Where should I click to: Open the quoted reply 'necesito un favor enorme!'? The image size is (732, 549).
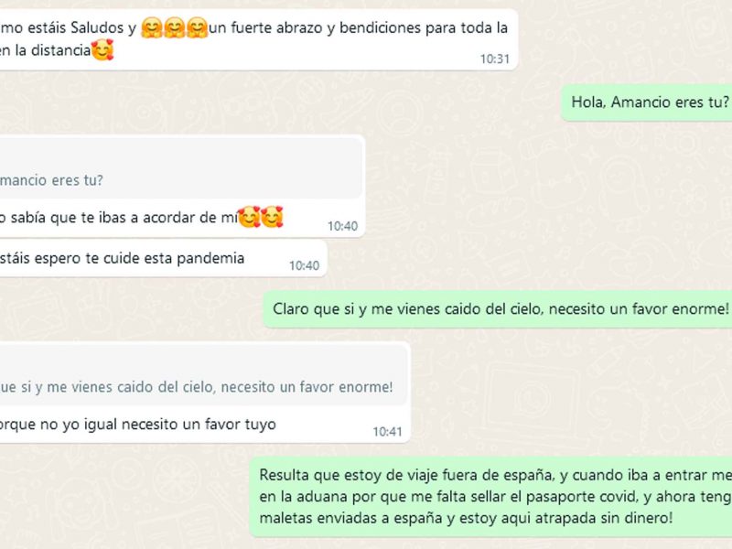[203, 375]
